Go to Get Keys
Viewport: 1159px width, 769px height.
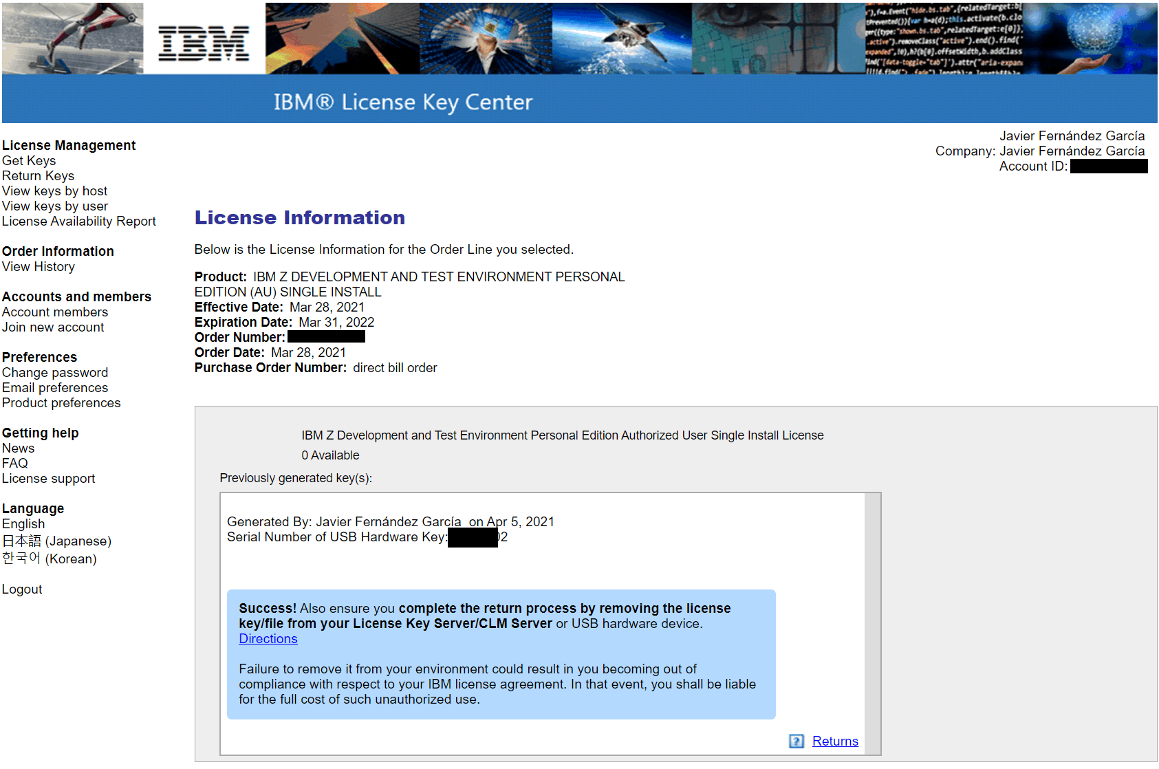tap(29, 160)
